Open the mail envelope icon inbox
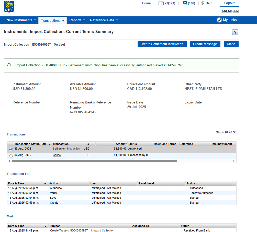The image size is (257, 232). pyautogui.click(x=161, y=3)
